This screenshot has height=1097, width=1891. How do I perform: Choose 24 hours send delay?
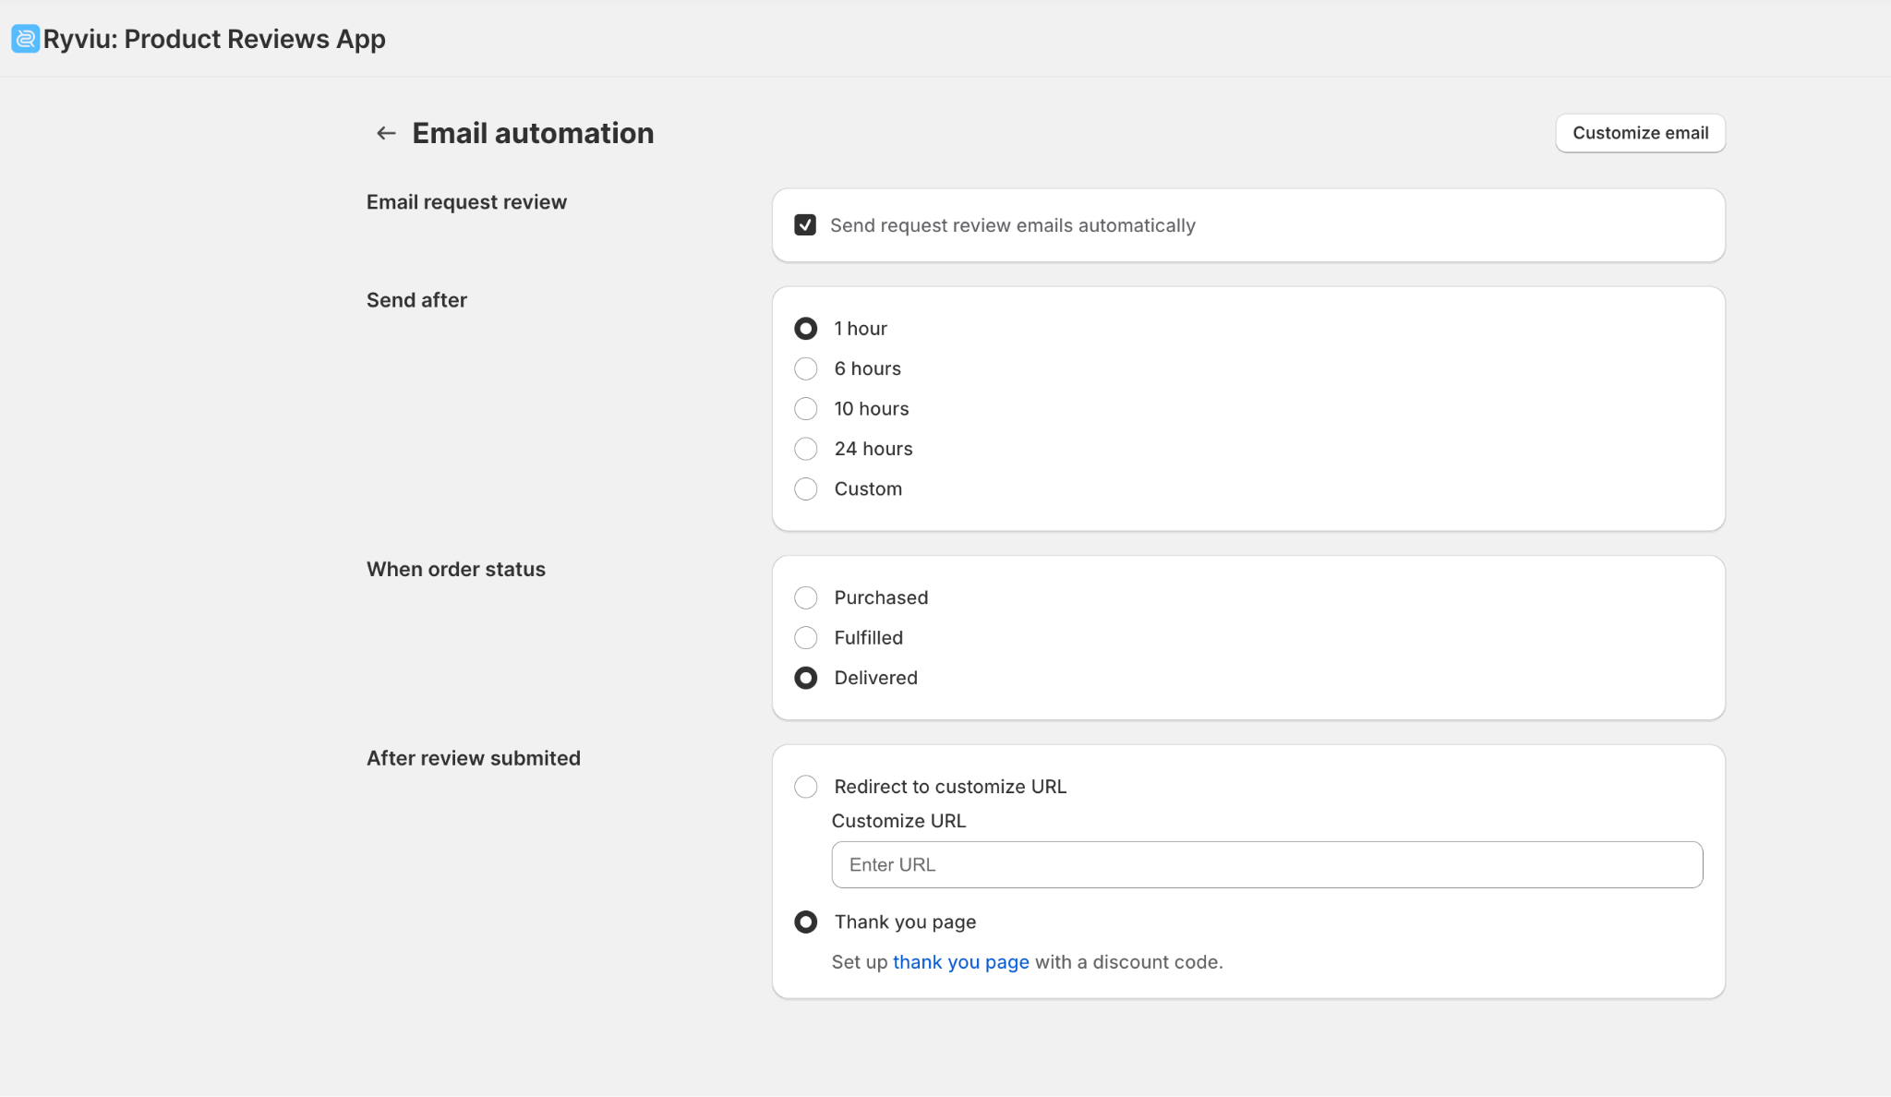pyautogui.click(x=806, y=449)
